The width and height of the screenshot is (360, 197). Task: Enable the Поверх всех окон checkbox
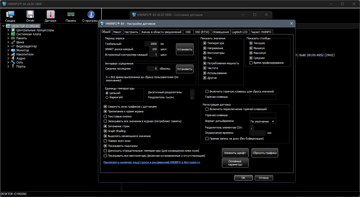[106, 141]
